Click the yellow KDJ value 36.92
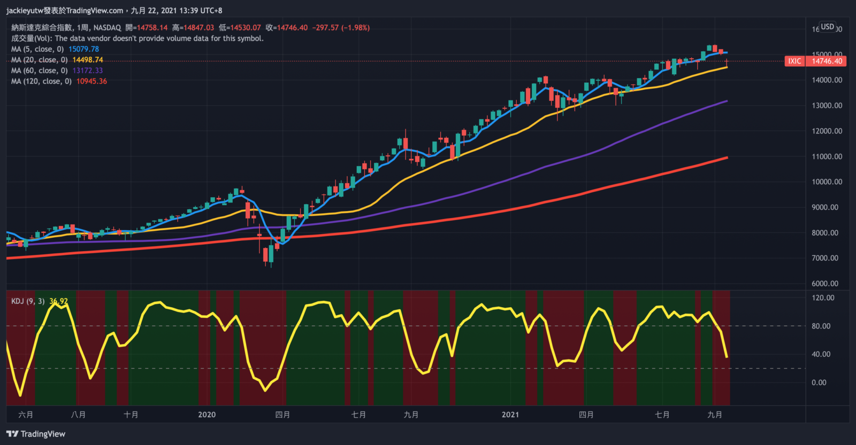The height and width of the screenshot is (445, 856). click(x=59, y=301)
